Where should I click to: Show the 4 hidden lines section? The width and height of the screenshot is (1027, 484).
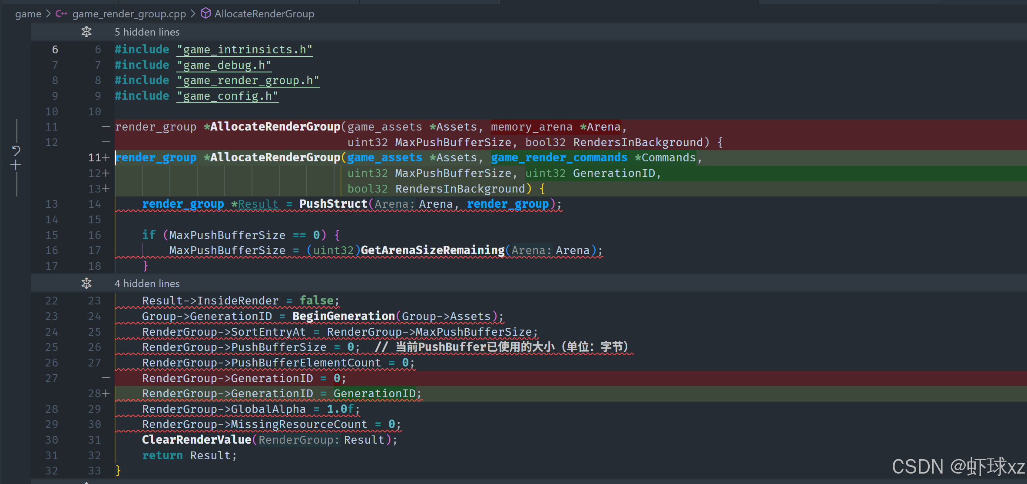pyautogui.click(x=147, y=284)
